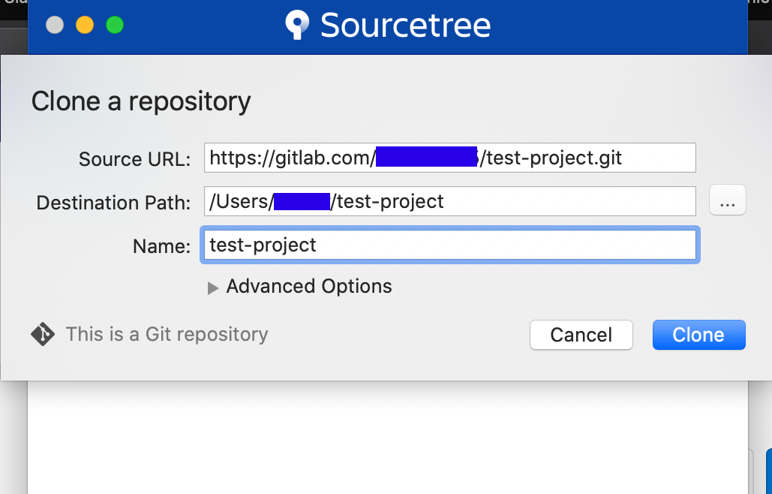Focus the Source URL field
Screen dimensions: 772x494
450,158
